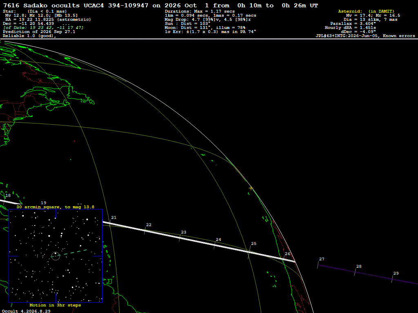The height and width of the screenshot is (313, 418).
Task: Open the 30 arcmin star chart inset
Action: click(56, 256)
